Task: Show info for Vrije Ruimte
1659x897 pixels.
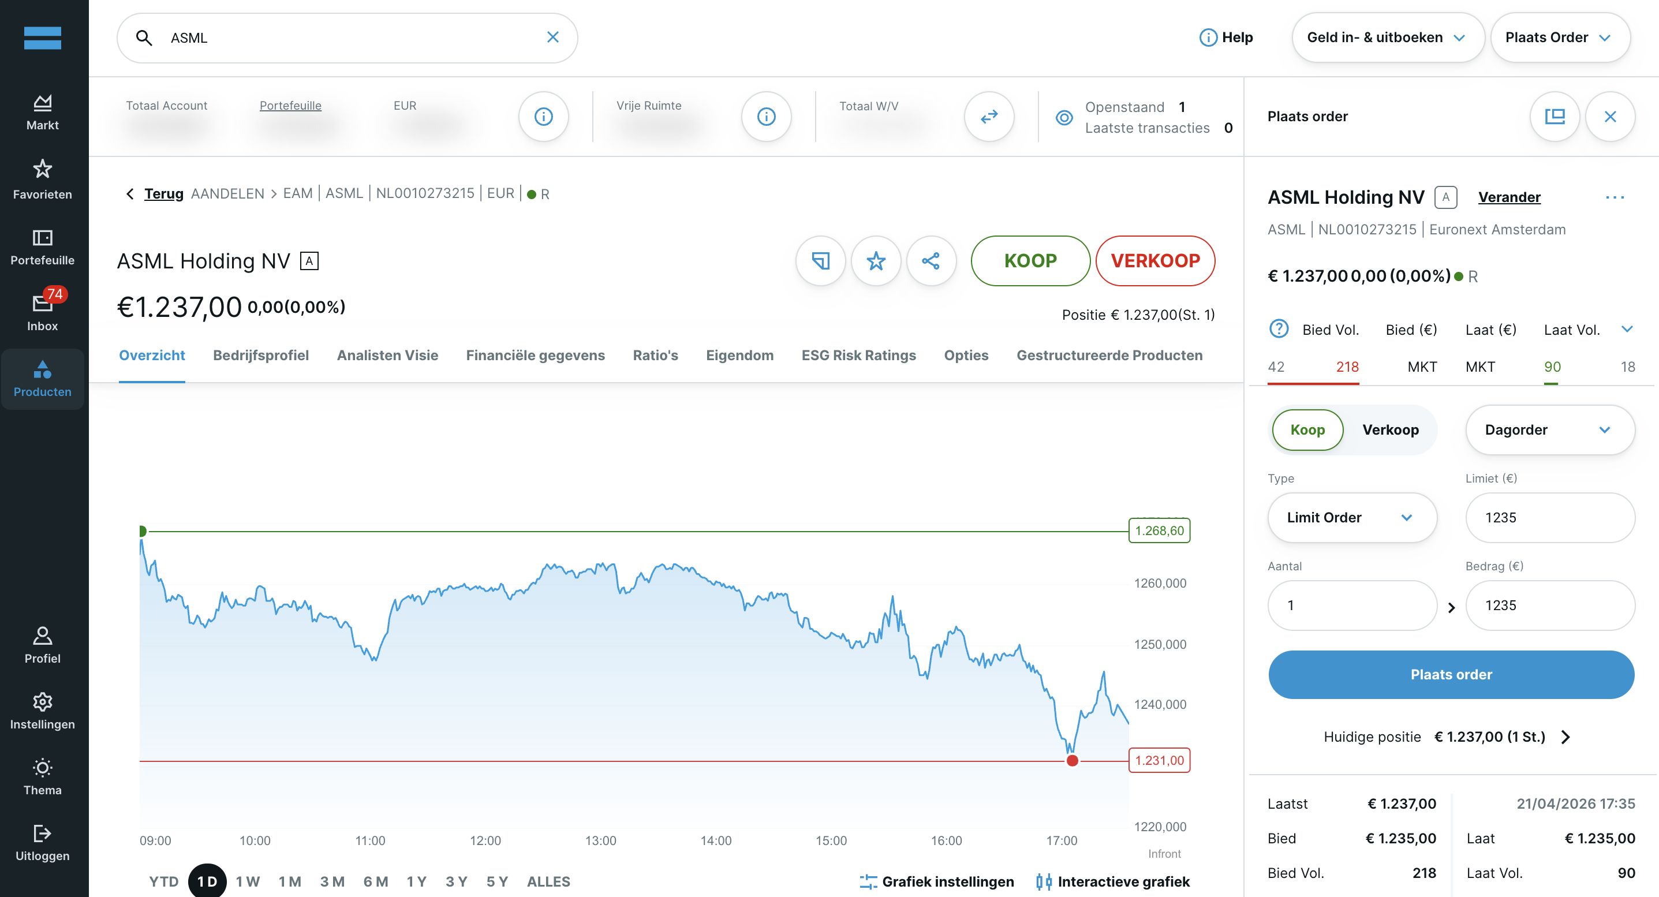Action: (x=767, y=117)
